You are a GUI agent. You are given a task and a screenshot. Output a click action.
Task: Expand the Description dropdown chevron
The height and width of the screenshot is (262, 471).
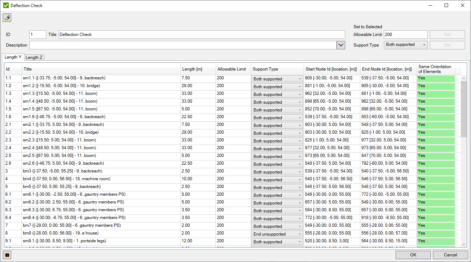(341, 45)
